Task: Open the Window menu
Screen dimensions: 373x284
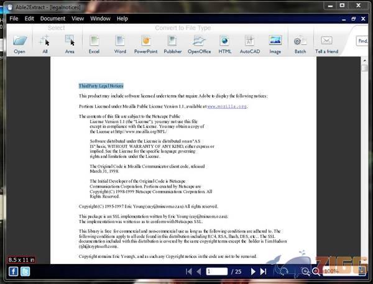Action: click(100, 19)
